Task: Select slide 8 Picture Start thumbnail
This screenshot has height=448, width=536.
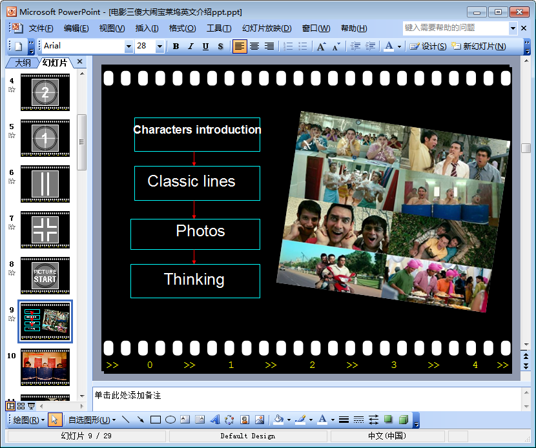Action: [x=45, y=276]
